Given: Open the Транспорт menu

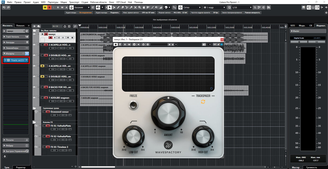Looking at the screenshot, I should [x=74, y=2].
